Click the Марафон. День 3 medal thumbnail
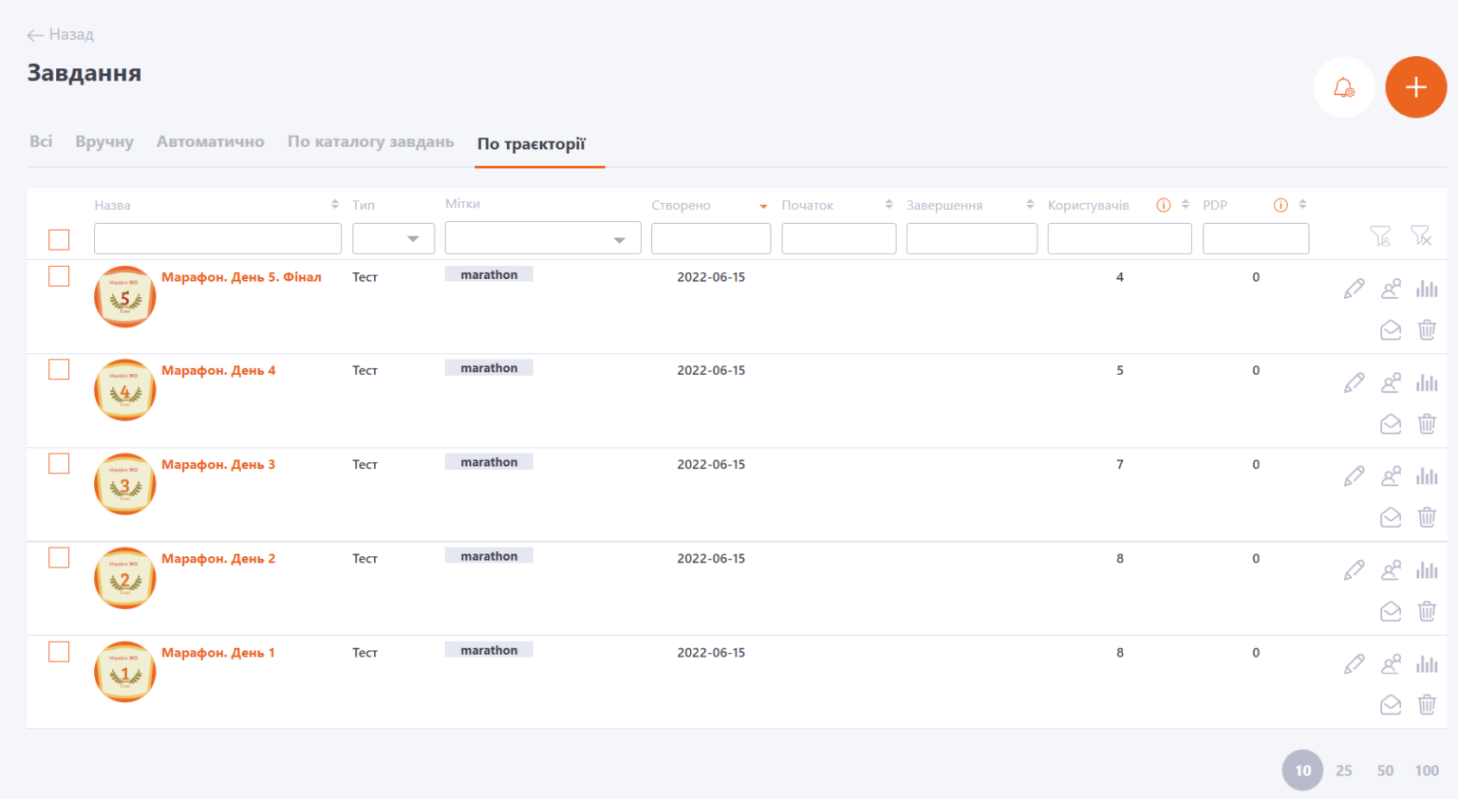The image size is (1458, 799). (124, 484)
